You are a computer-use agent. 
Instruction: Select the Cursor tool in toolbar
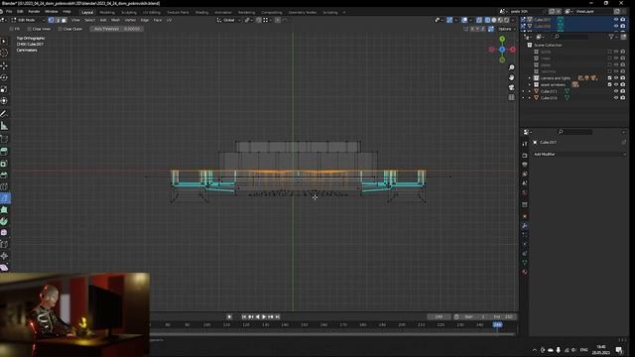coord(4,53)
